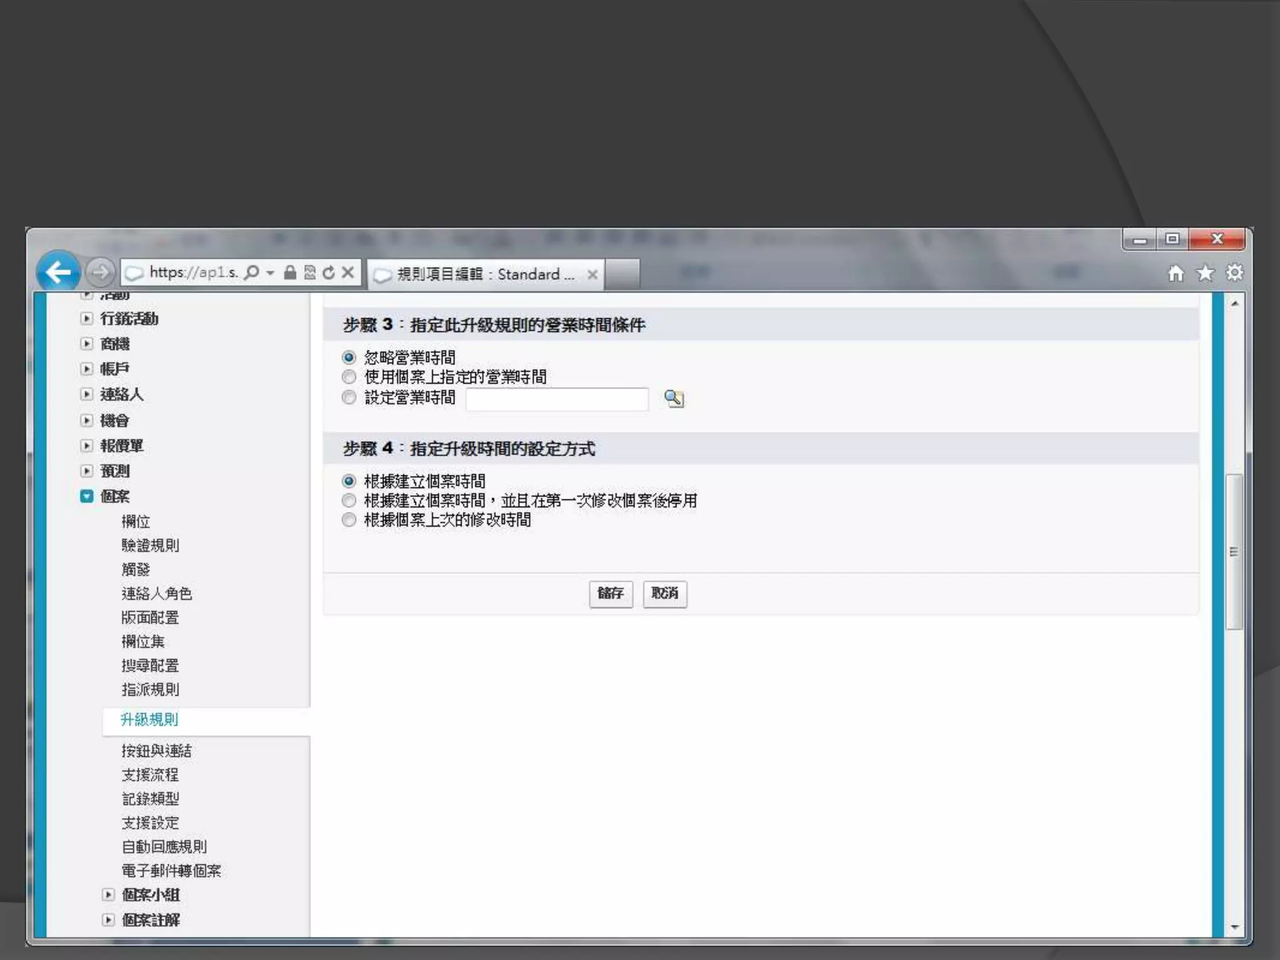The width and height of the screenshot is (1280, 960).
Task: Collapse the 個案 tree node
Action: (87, 496)
